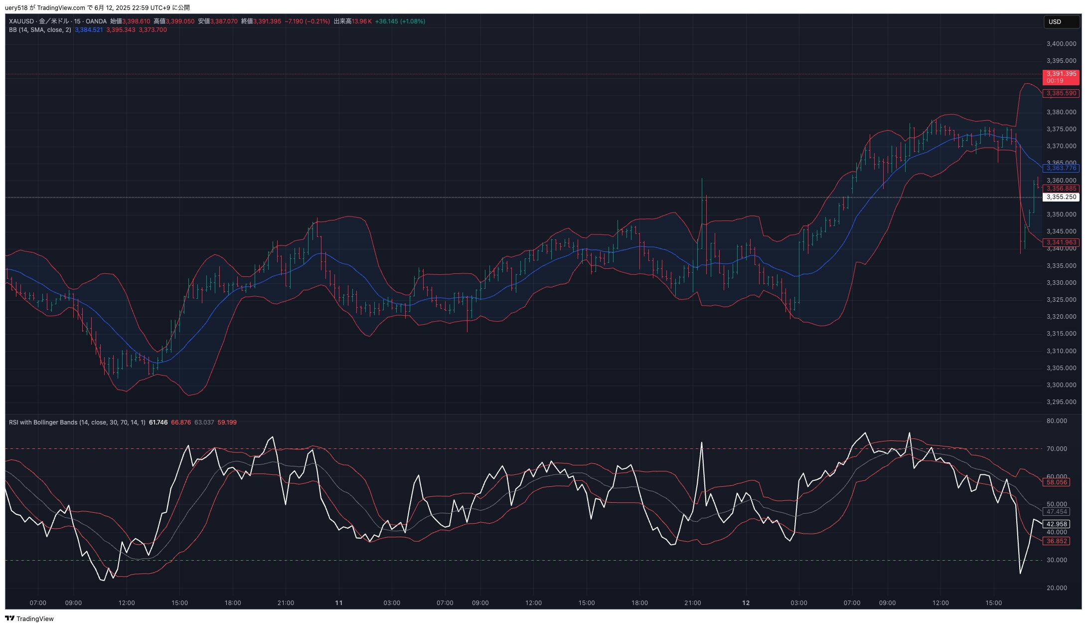Screen dimensions: 1087x627
Task: Click date marker 12 on time axis
Action: click(x=746, y=603)
